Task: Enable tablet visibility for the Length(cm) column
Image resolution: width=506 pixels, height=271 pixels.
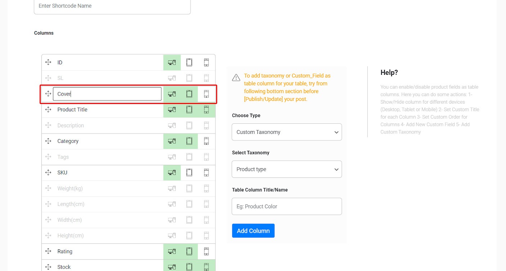Action: pyautogui.click(x=189, y=204)
